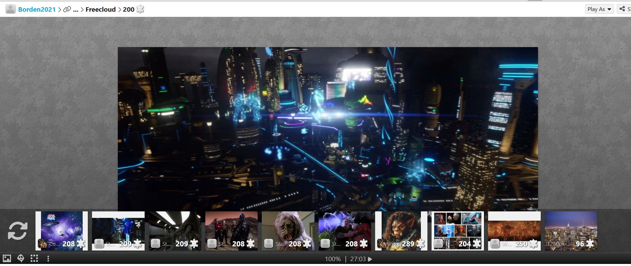The height and width of the screenshot is (266, 631).
Task: Refresh the suggested puzzles list
Action: (18, 231)
